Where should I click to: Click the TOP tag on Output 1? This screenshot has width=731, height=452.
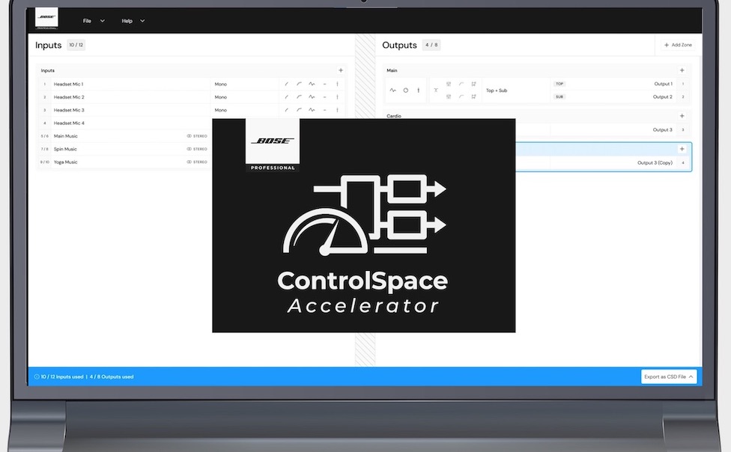click(559, 84)
